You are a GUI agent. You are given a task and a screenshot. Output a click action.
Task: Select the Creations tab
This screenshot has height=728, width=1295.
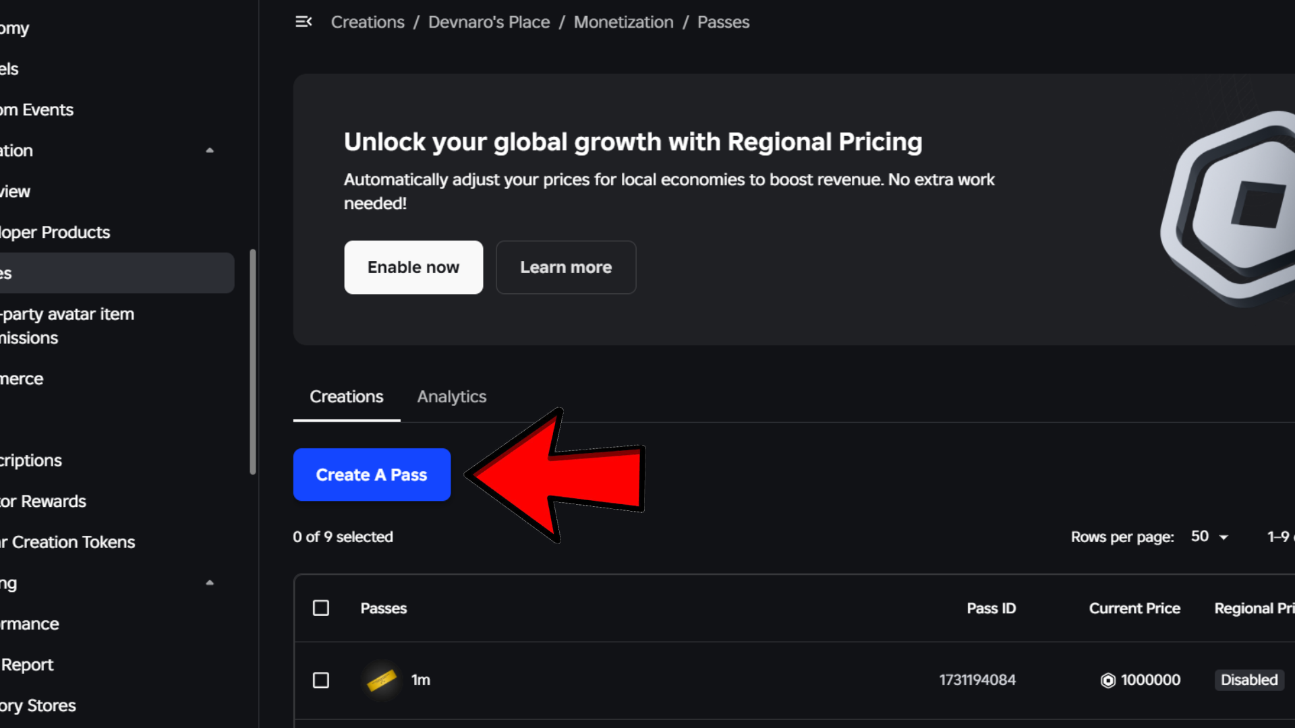[346, 396]
